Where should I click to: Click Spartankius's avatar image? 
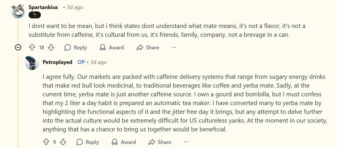click(x=18, y=11)
